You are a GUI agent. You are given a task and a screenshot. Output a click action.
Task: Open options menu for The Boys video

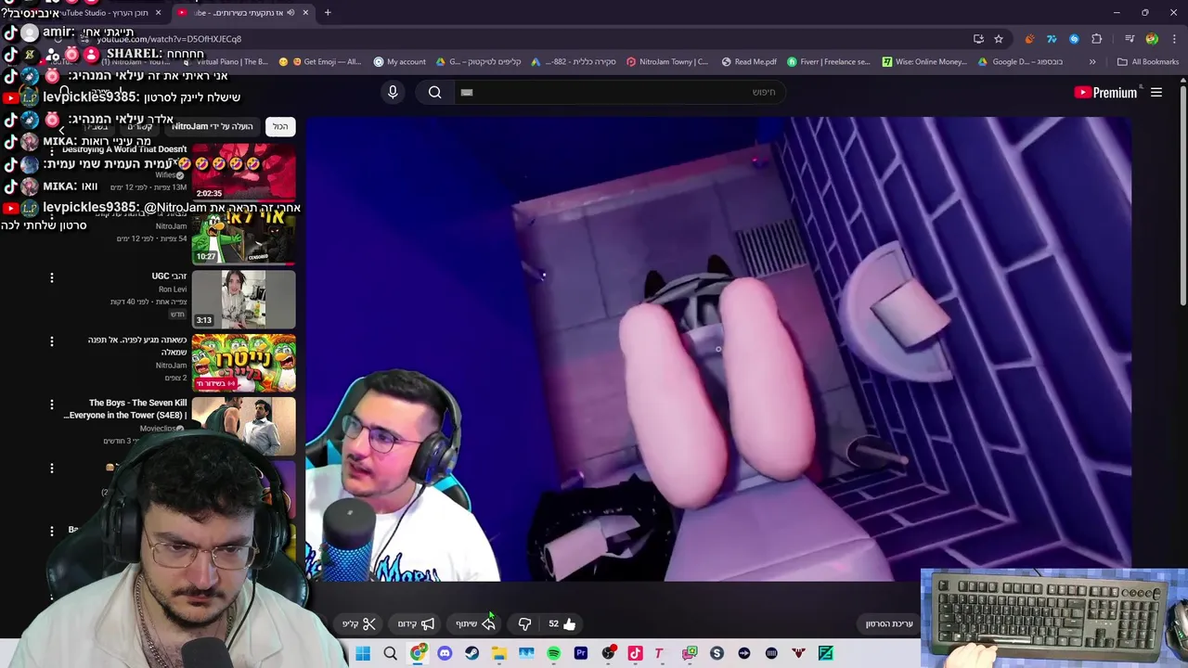coord(52,405)
